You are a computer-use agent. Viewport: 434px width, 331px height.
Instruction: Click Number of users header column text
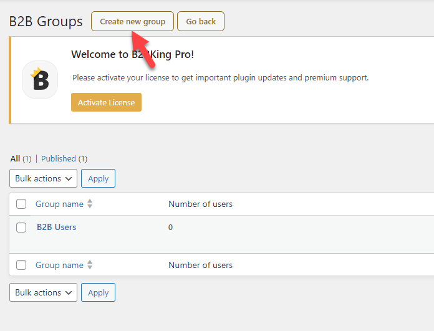[x=200, y=204]
